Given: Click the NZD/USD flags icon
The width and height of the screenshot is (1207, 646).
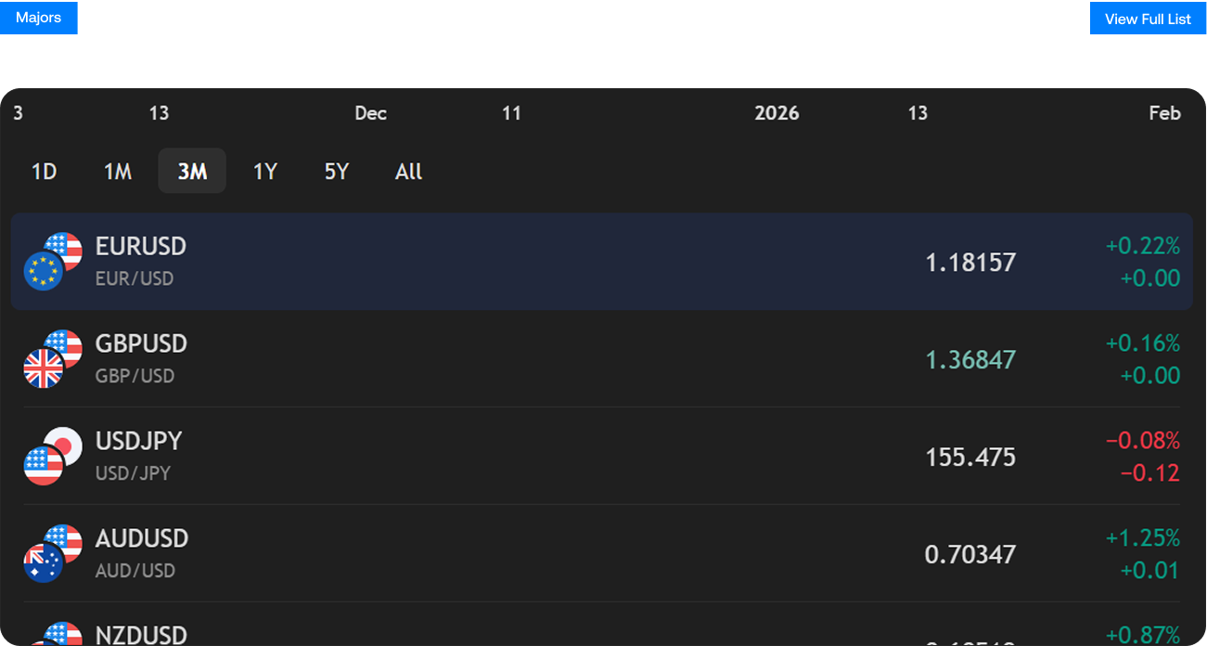Looking at the screenshot, I should point(53,637).
